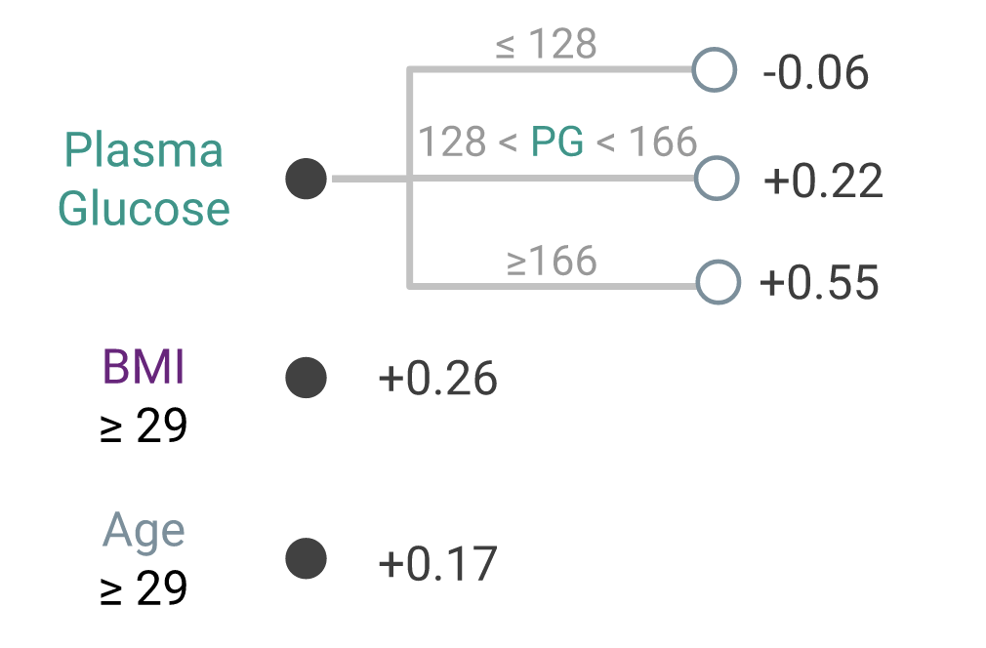Click the +0.55 score value
This screenshot has width=986, height=648.
(x=820, y=283)
